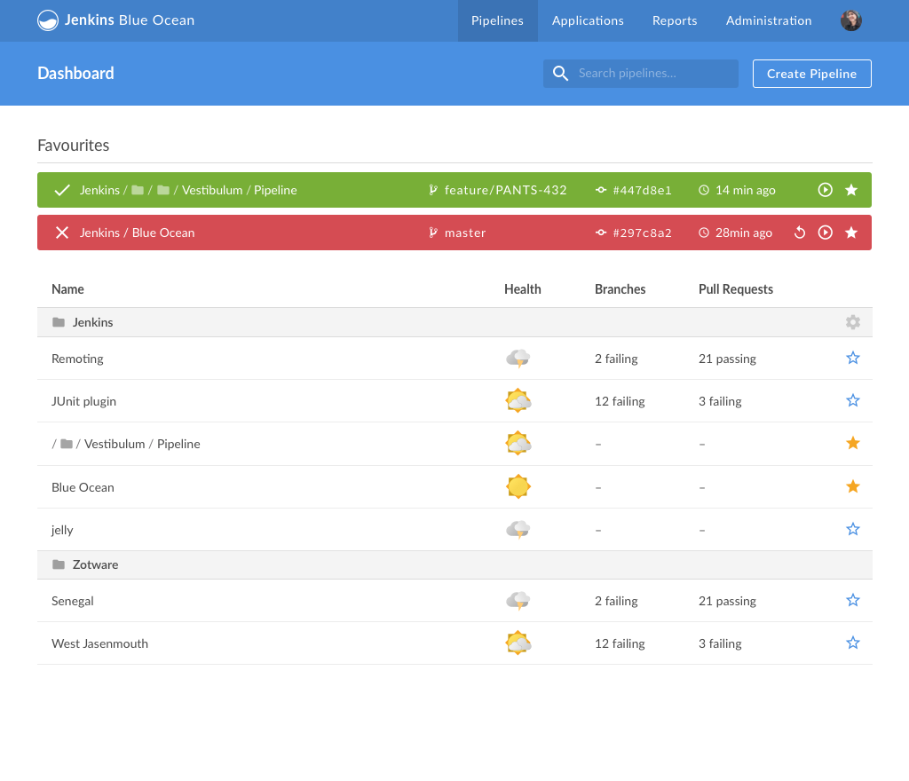
Task: Focus the Search pipelines field
Action: pyautogui.click(x=652, y=74)
